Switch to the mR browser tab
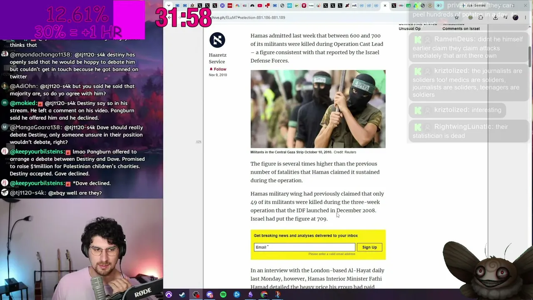The width and height of the screenshot is (533, 300). pos(355,5)
